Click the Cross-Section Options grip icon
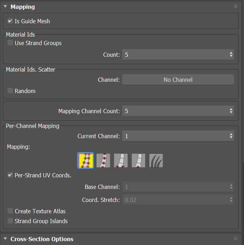 click(236, 239)
